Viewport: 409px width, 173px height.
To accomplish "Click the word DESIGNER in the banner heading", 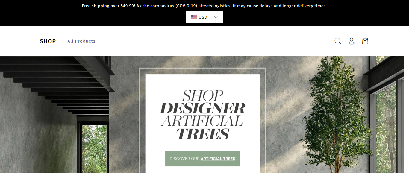I will click(202, 108).
